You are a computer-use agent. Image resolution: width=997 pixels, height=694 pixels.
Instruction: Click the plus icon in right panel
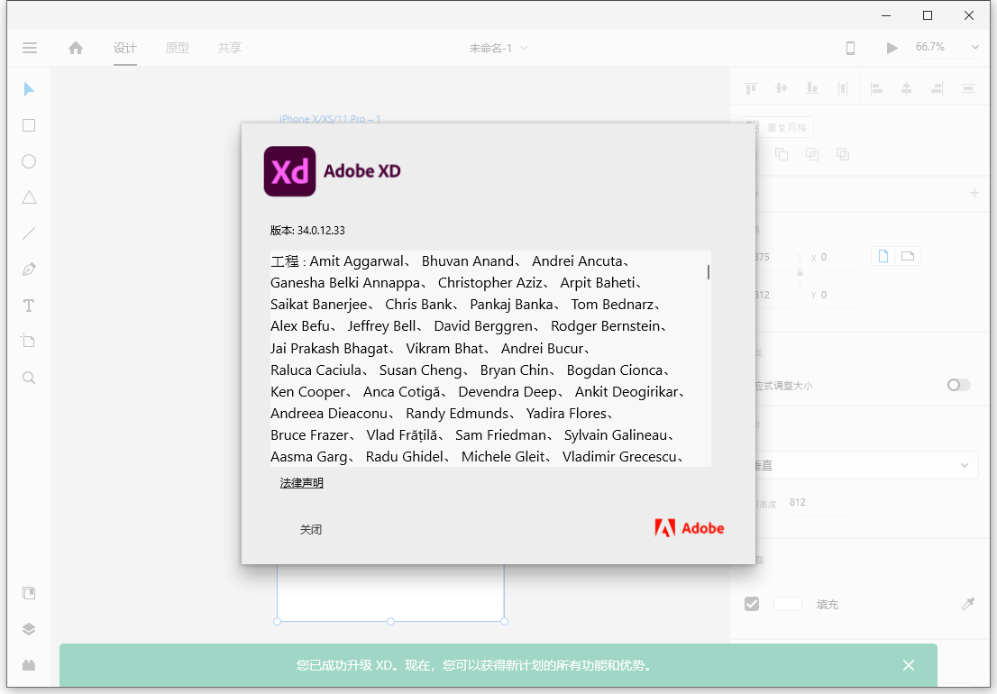click(974, 193)
